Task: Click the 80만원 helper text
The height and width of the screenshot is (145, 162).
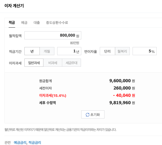Action: coord(75,43)
